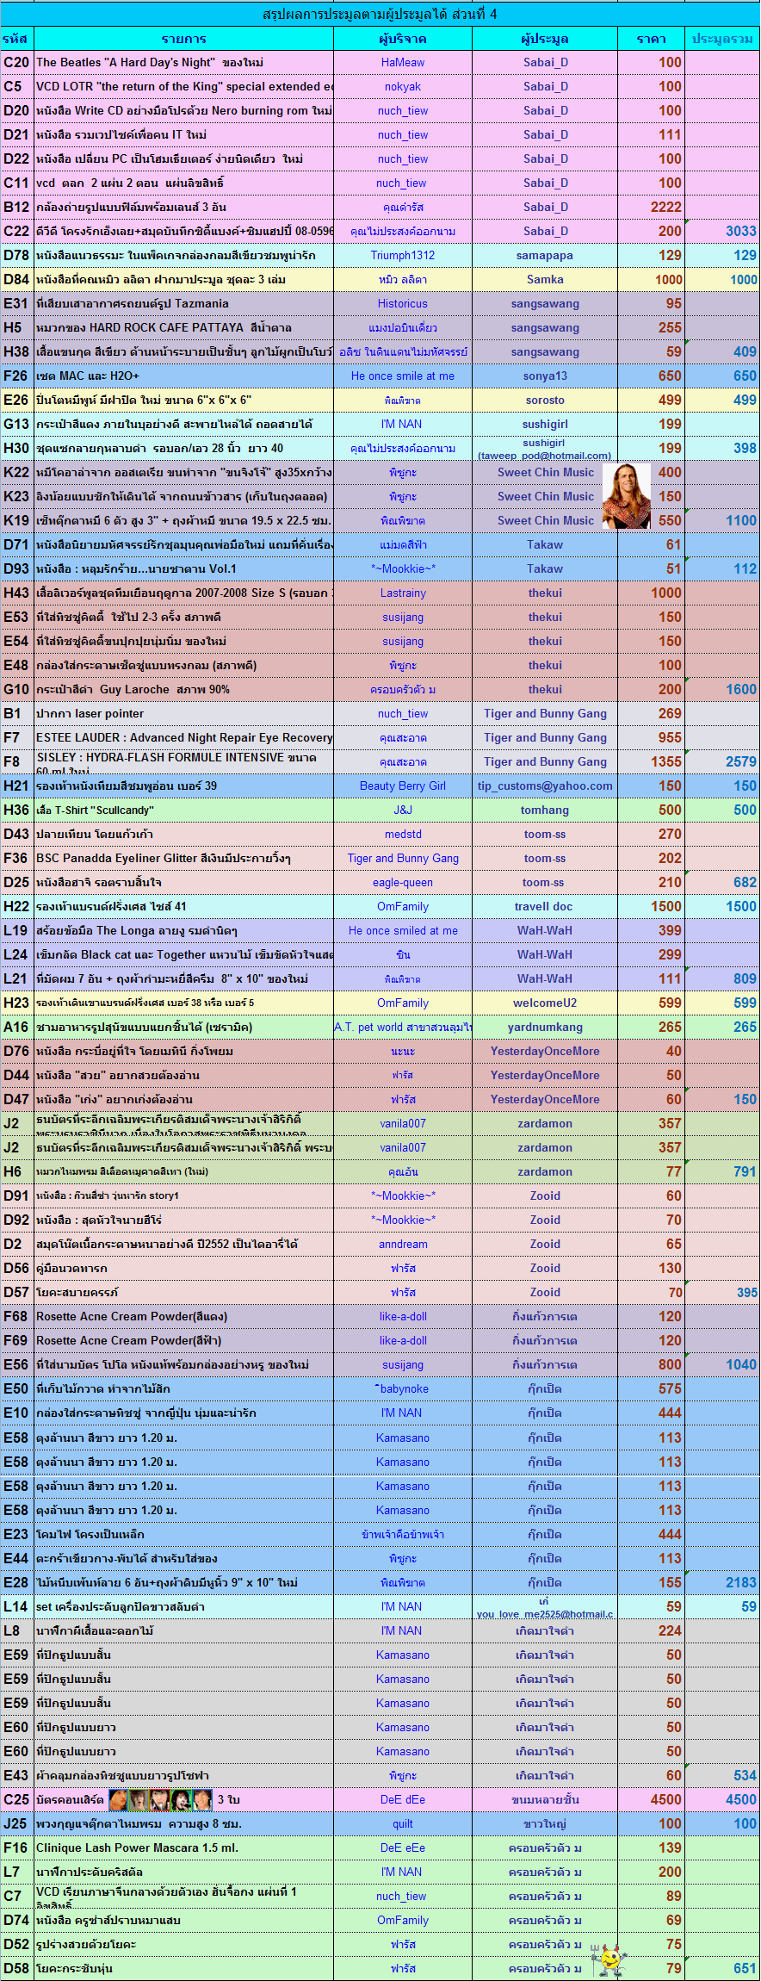Image resolution: width=761 pixels, height=1981 pixels.
Task: Click the code cell 'D93'
Action: (17, 568)
